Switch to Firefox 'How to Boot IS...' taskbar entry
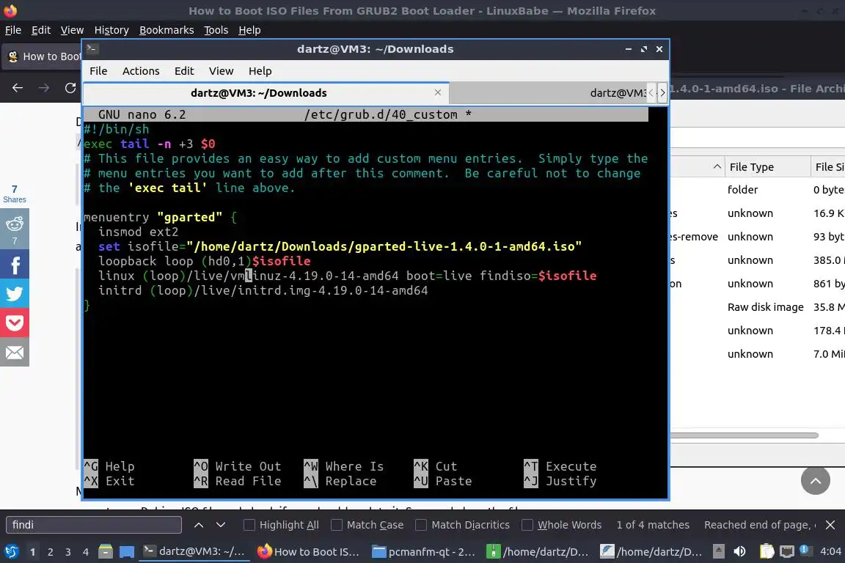Viewport: 845px width, 563px height. coord(308,551)
